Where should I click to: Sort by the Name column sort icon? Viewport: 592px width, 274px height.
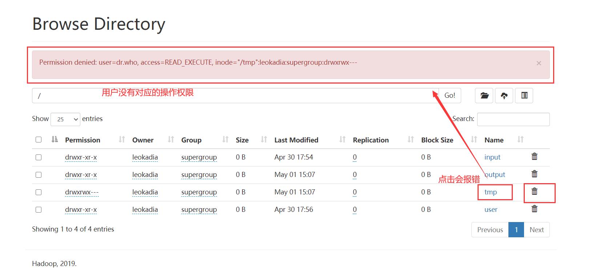coord(520,140)
